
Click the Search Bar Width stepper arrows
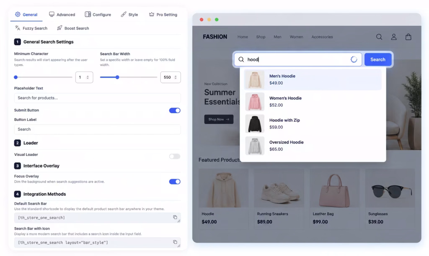click(176, 77)
